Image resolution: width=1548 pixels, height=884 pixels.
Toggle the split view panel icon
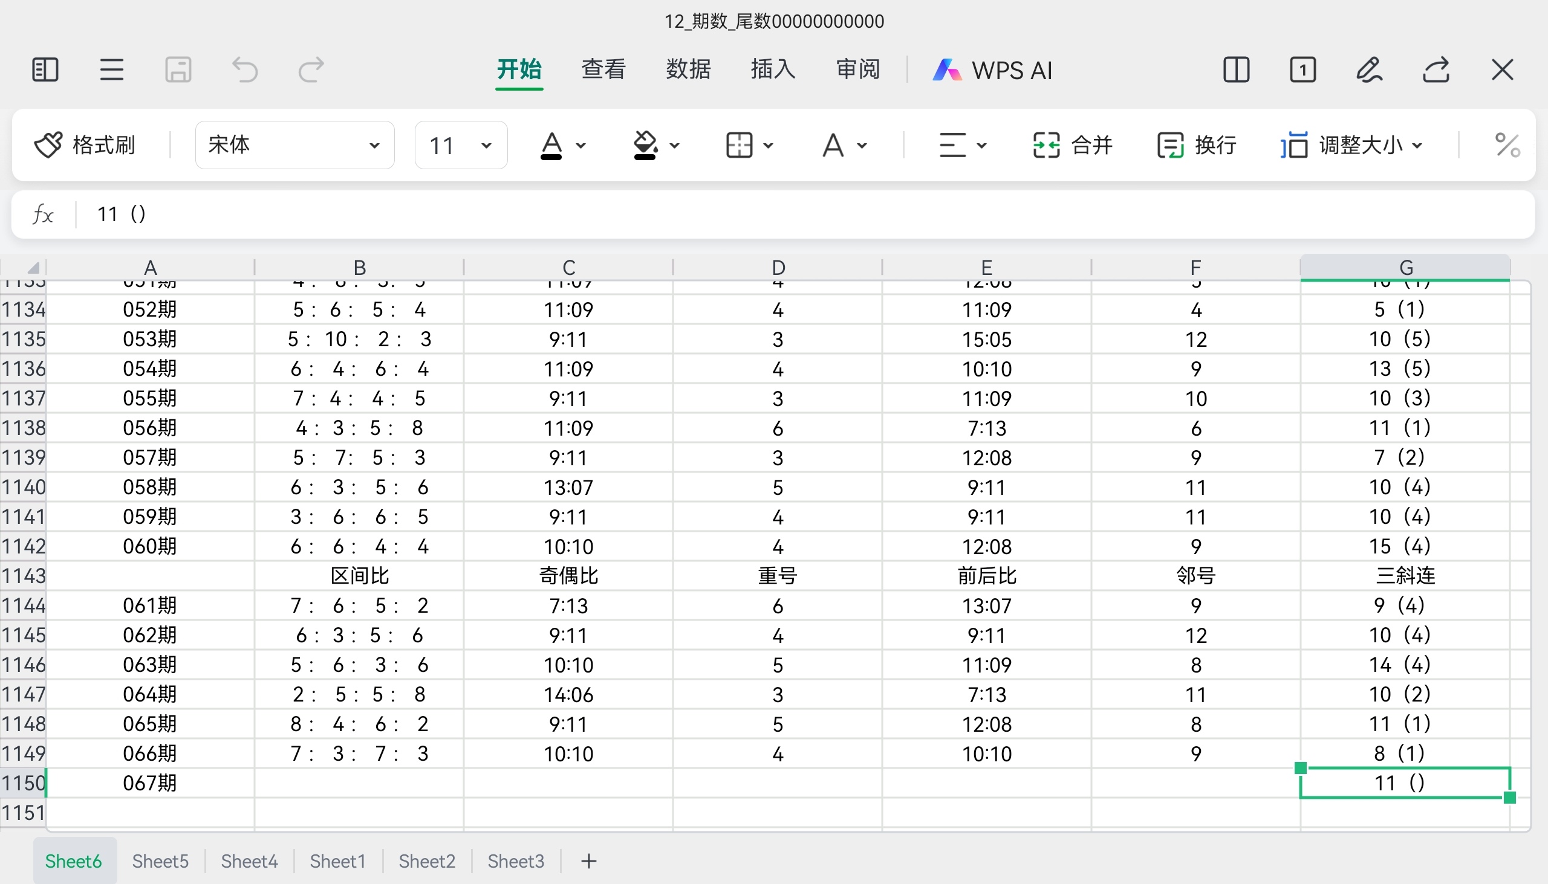click(x=1236, y=70)
